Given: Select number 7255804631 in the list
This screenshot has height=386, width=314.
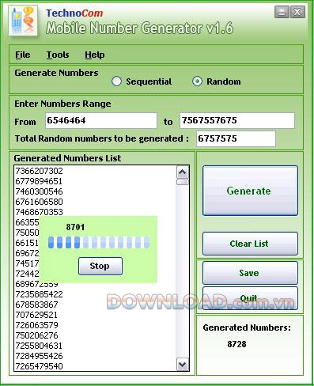Looking at the screenshot, I should (39, 346).
